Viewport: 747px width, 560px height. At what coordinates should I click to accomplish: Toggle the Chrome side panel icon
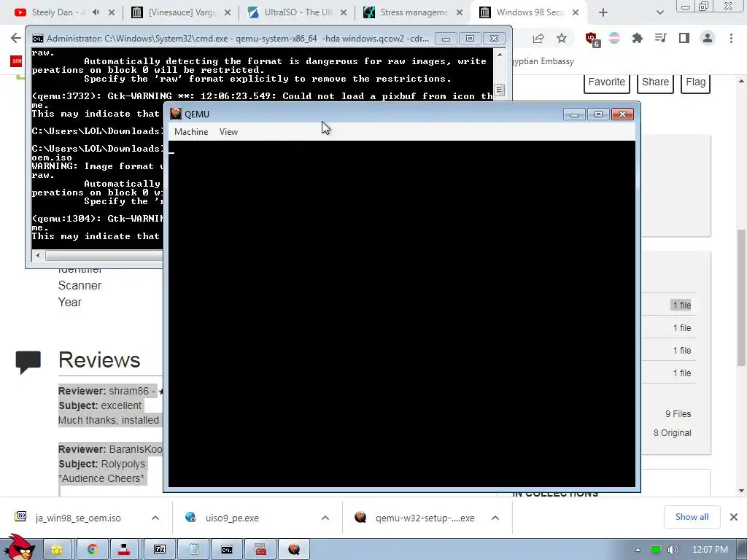click(684, 38)
